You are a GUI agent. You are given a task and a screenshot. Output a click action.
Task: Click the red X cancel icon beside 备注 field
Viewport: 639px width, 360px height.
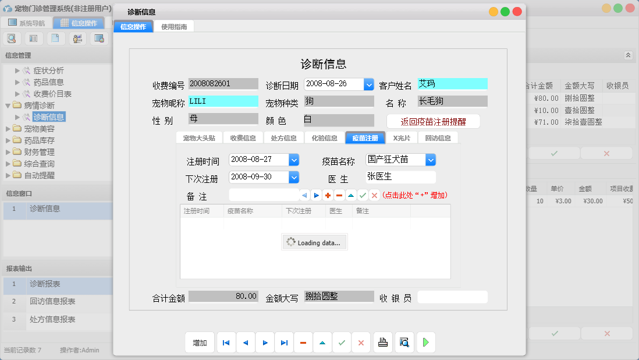click(x=374, y=195)
